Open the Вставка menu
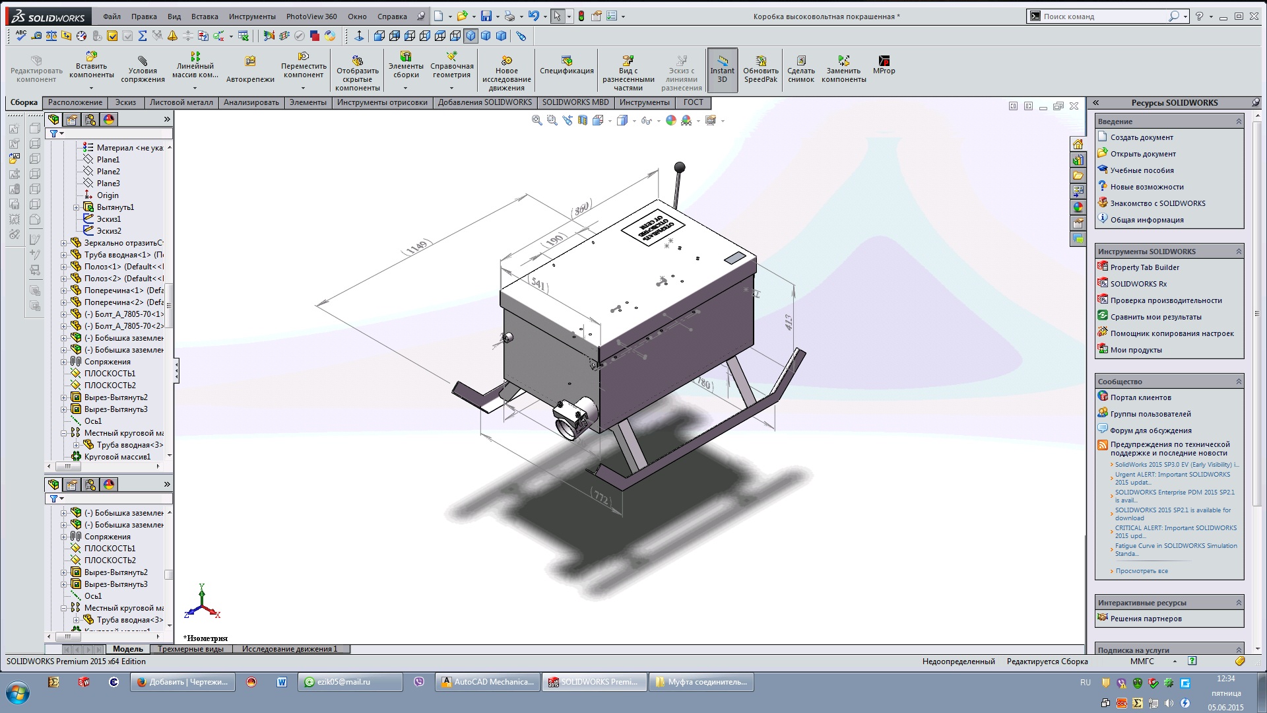 pos(205,16)
